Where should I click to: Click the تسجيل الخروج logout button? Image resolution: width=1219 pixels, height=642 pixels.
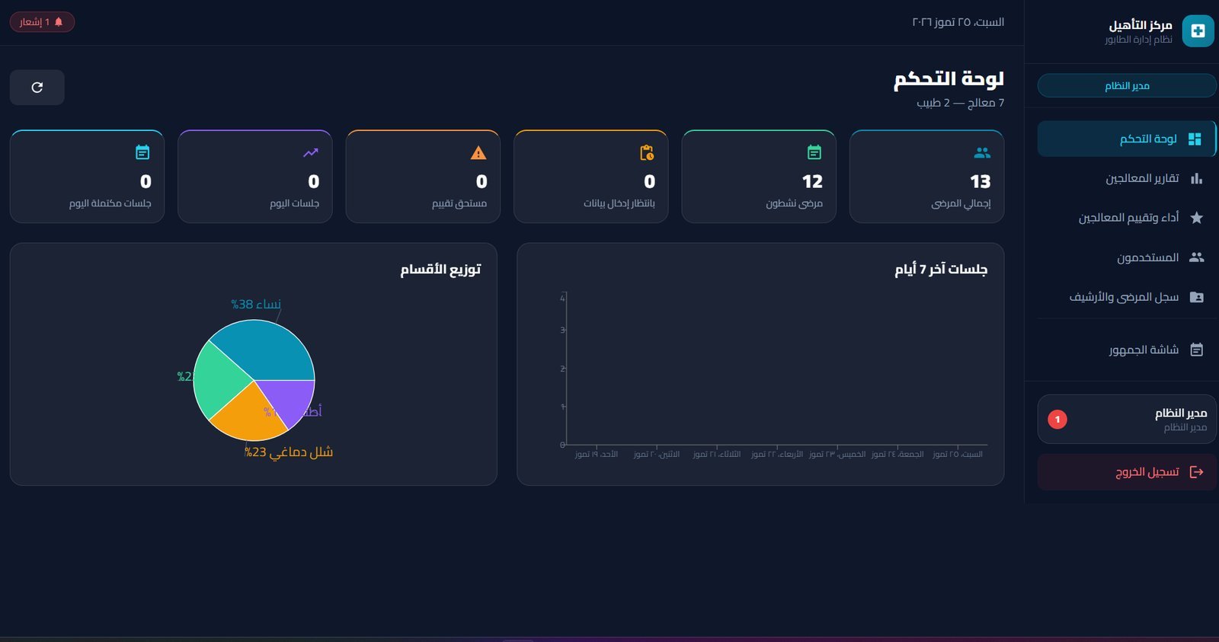click(x=1127, y=472)
